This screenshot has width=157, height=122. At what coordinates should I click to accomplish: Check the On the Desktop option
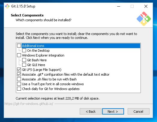[x=24, y=51]
